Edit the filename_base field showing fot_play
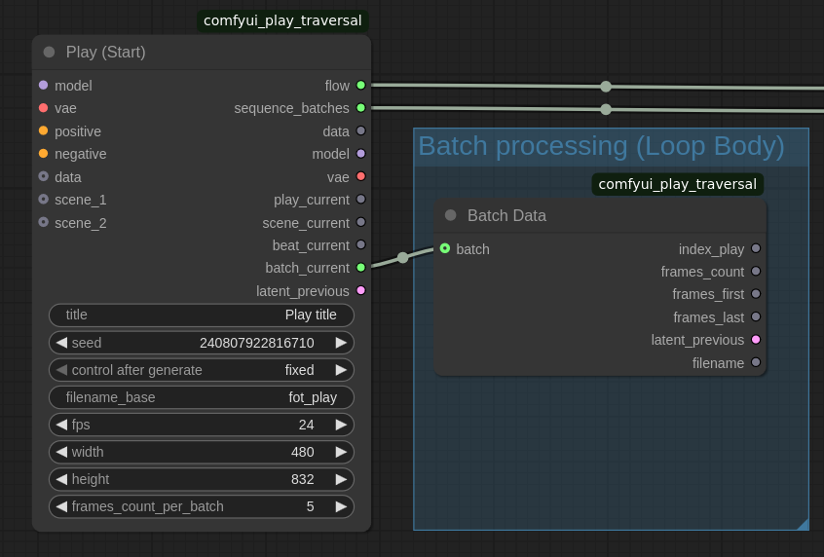 (202, 397)
